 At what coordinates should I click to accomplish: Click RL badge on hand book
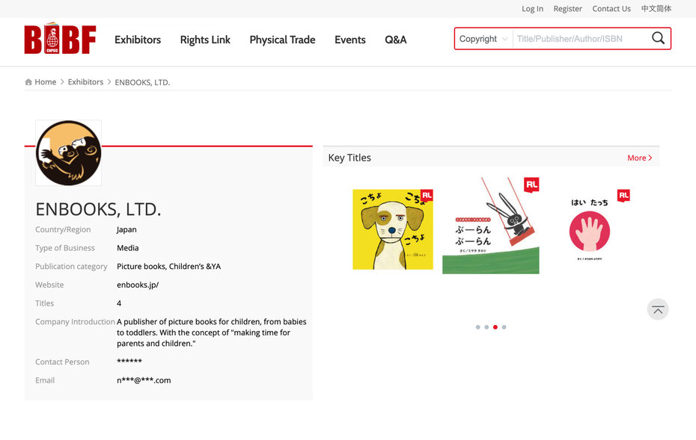click(x=623, y=196)
